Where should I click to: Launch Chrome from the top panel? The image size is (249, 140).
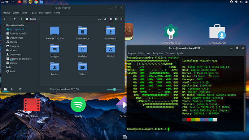[36, 2]
